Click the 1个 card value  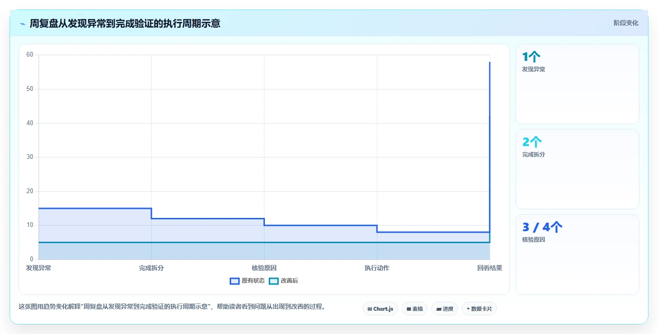tap(531, 57)
